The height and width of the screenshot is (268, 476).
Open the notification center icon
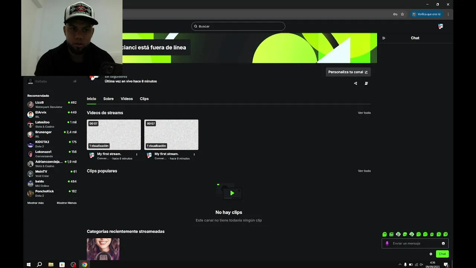tap(446, 265)
